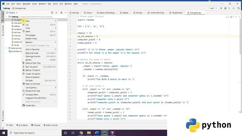Viewport: 242px width, 136px height.
Task: Select var.py in project tree
Action: pos(16,45)
